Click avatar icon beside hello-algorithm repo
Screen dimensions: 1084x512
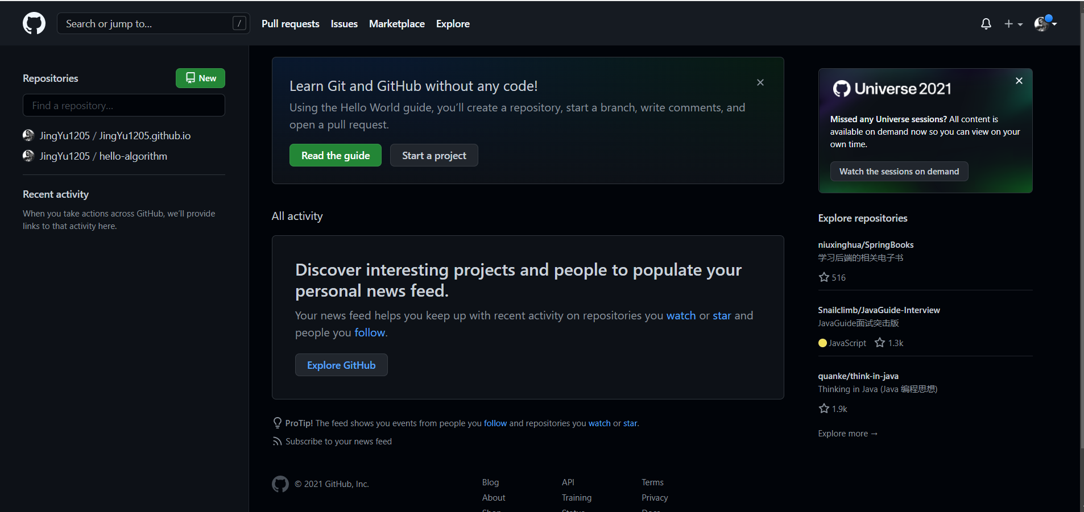pos(28,156)
